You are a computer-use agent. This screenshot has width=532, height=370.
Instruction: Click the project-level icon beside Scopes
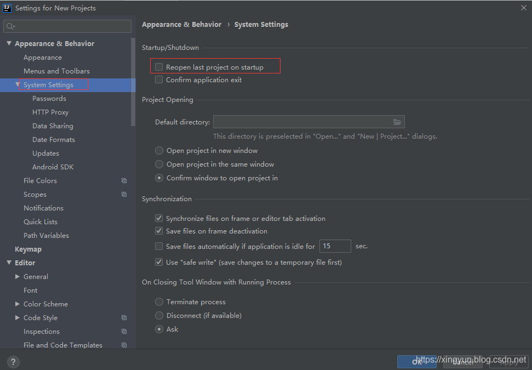coord(124,195)
